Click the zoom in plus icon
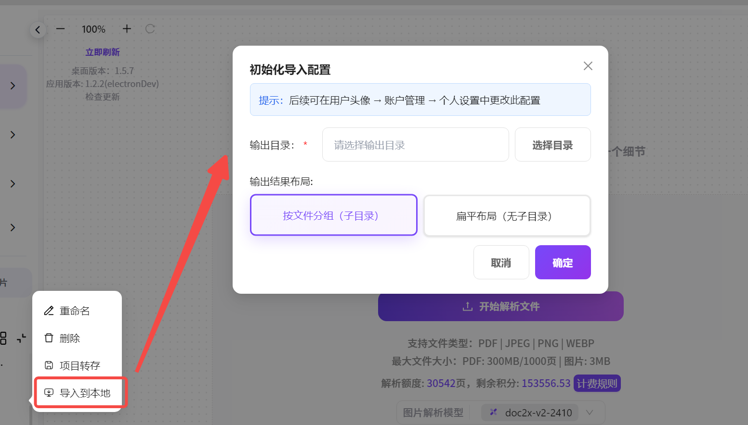Image resolution: width=748 pixels, height=425 pixels. tap(126, 29)
